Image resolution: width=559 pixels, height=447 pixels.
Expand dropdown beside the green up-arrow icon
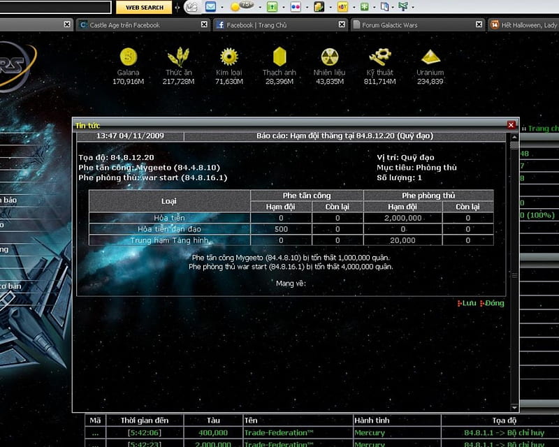coord(284,7)
